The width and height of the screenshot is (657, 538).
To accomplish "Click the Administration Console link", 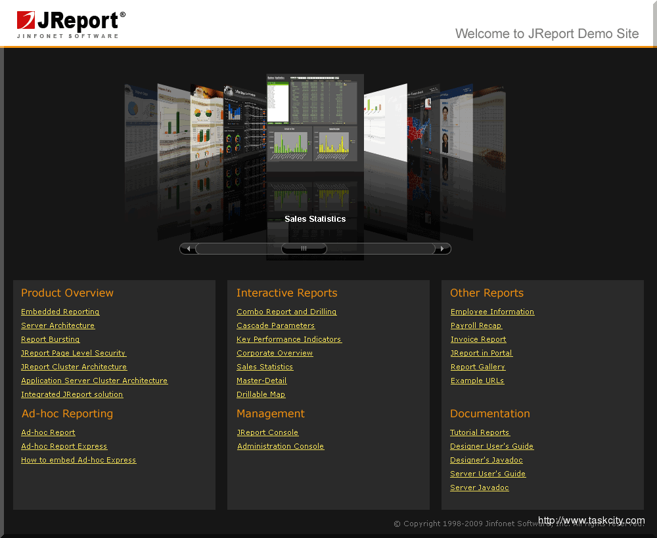I will [x=281, y=446].
